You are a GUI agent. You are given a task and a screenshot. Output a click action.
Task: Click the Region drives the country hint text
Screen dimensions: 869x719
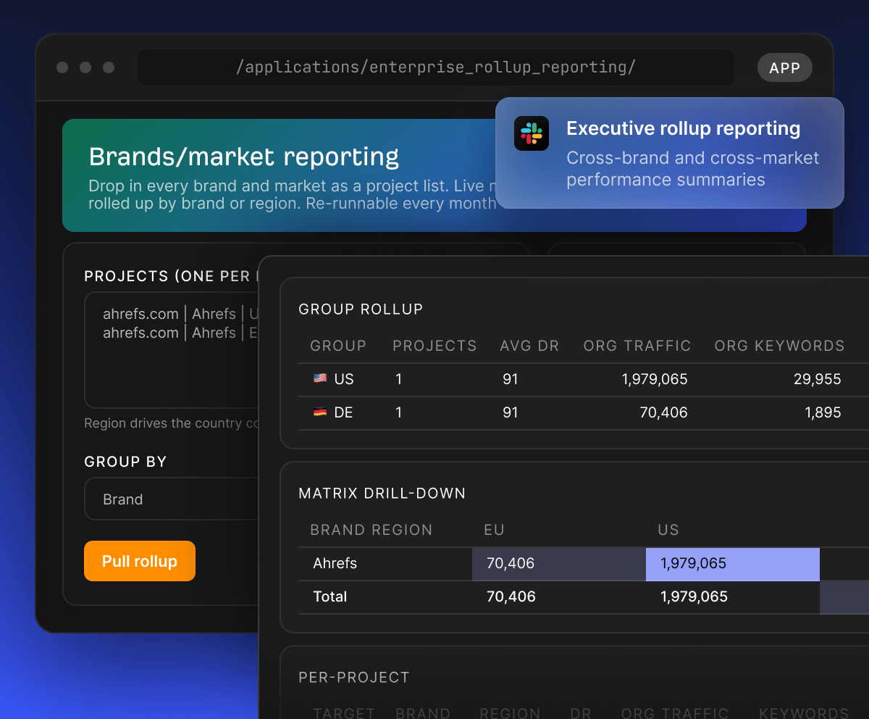(172, 423)
